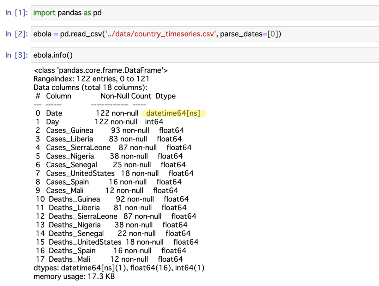Click the Deaths_Guinea column name

(74, 199)
